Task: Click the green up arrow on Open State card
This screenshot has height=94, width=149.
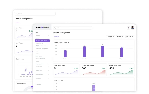Action: [x=75, y=68]
